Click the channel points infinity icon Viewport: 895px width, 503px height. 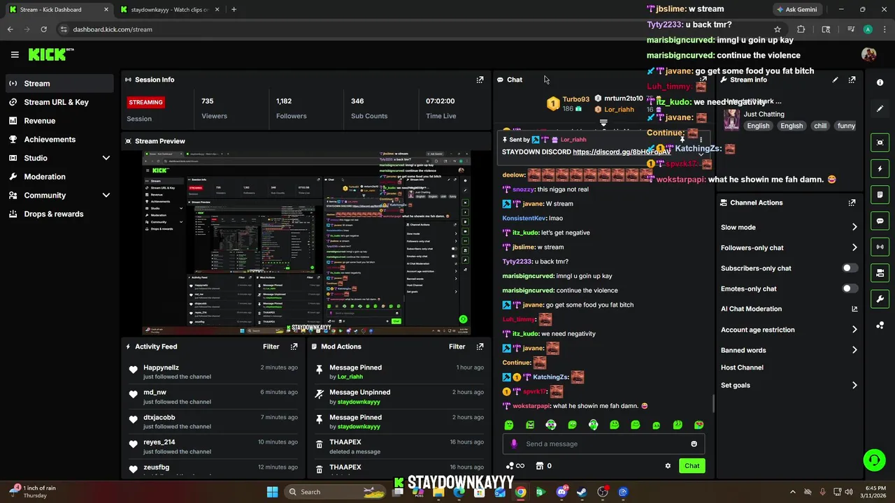(515, 466)
